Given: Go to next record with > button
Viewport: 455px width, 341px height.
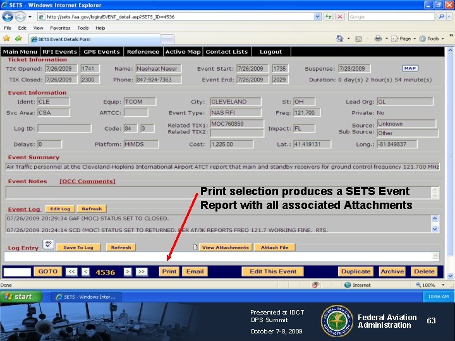Looking at the screenshot, I should pyautogui.click(x=128, y=272).
